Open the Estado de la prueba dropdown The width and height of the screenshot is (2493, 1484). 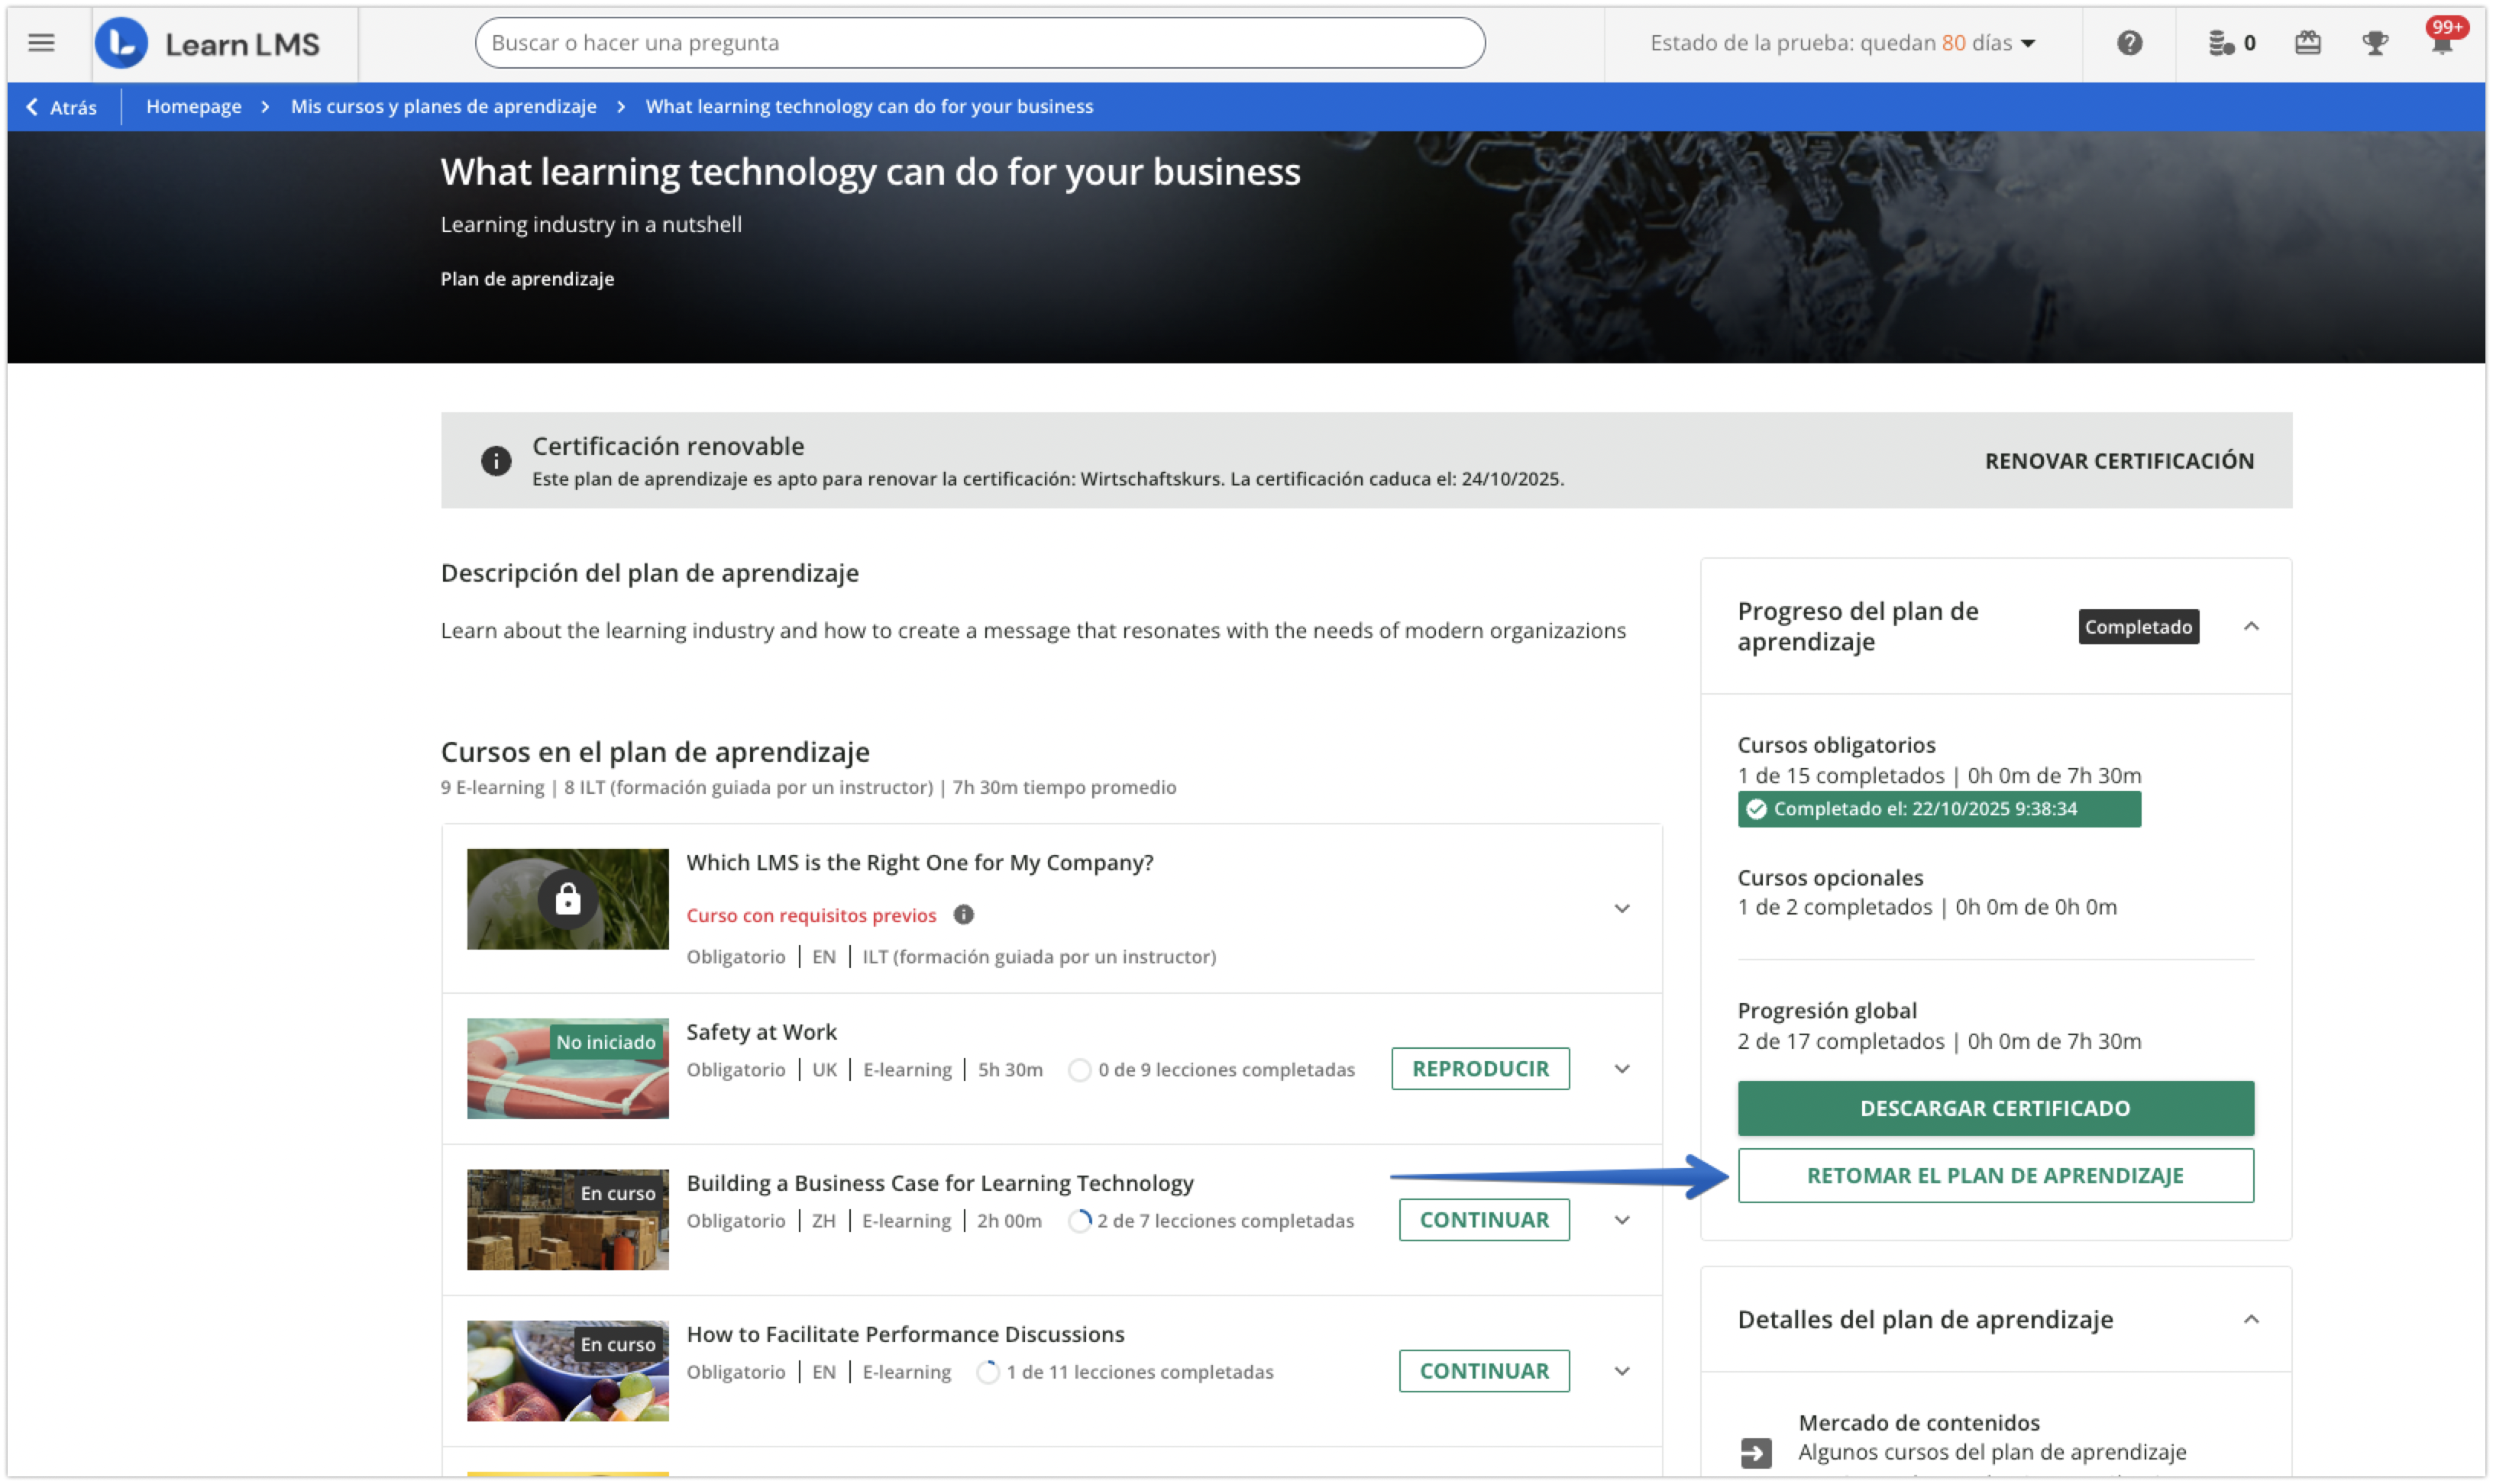pyautogui.click(x=1841, y=43)
